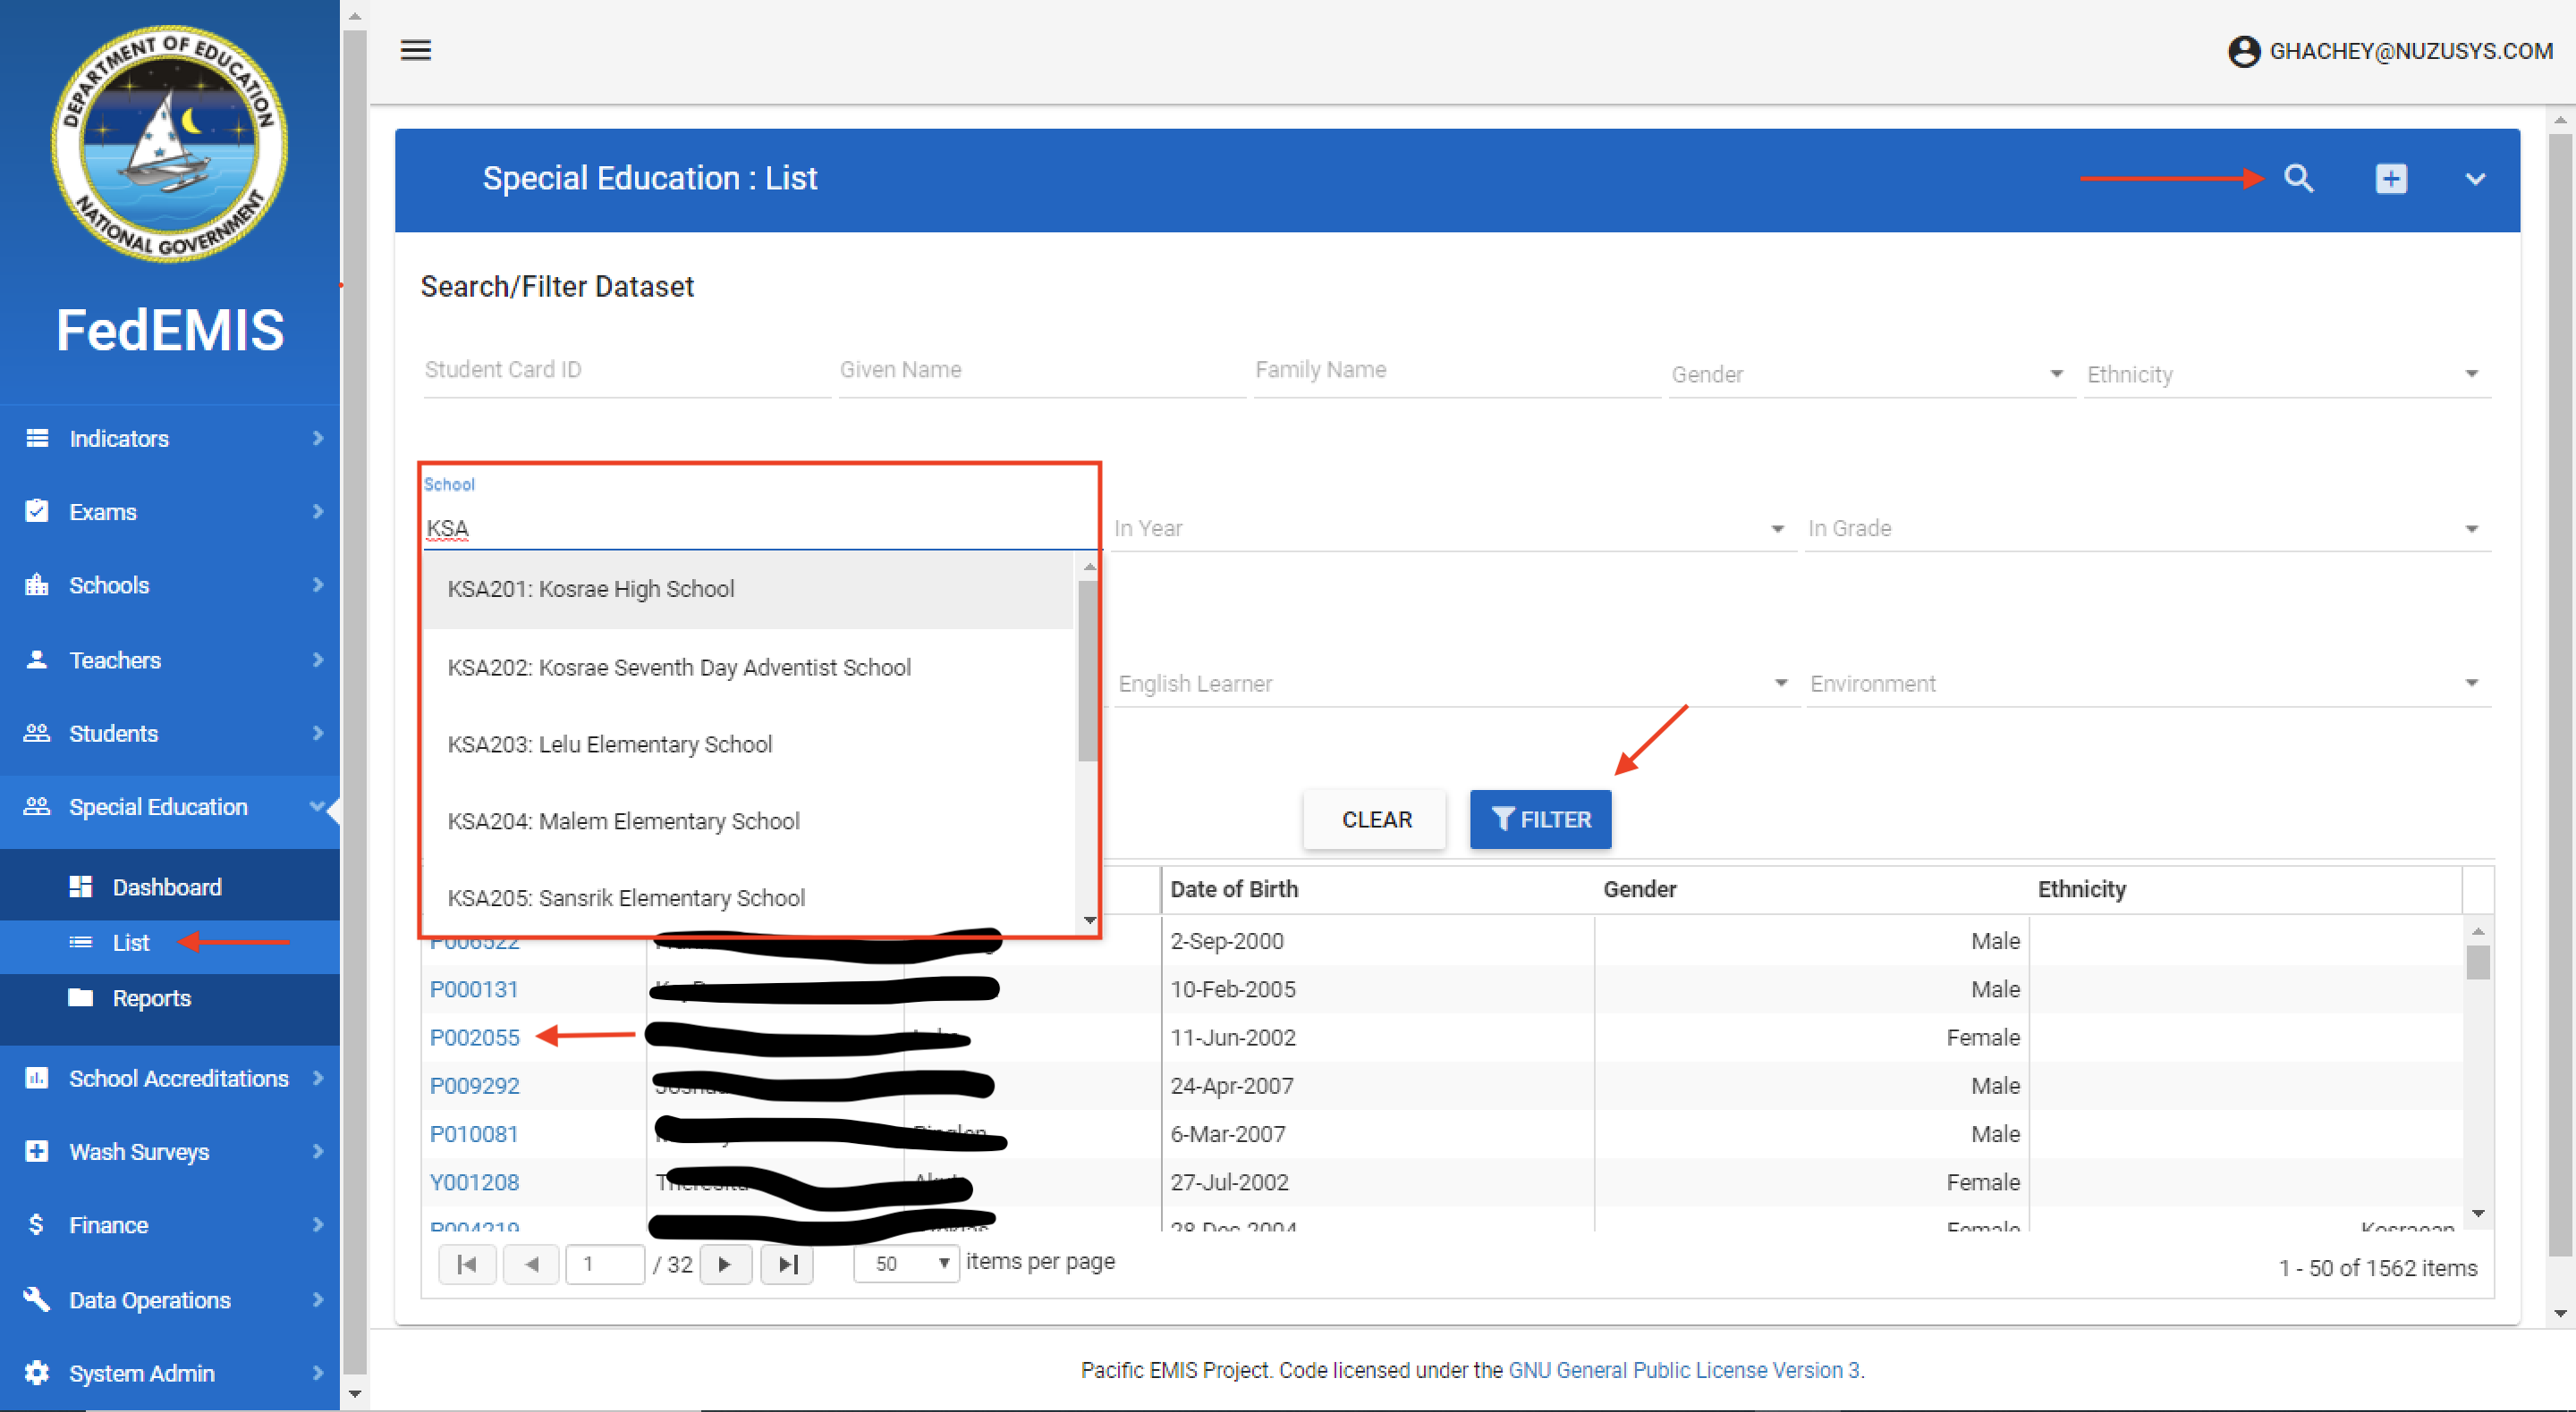Click the user account avatar icon
The width and height of the screenshot is (2576, 1412).
coord(2244,51)
